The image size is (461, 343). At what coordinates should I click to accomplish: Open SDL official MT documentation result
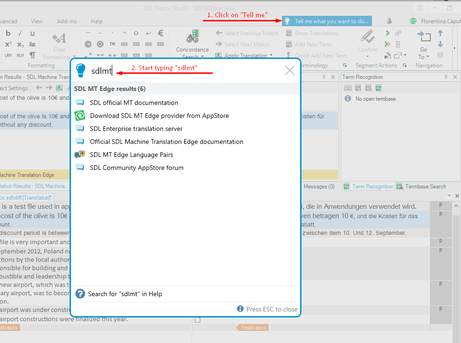coord(134,103)
